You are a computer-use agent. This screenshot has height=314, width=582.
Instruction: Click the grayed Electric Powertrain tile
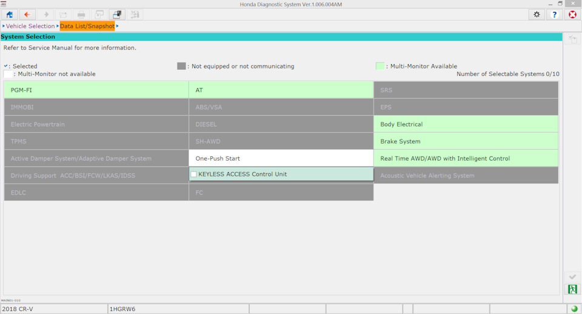click(96, 124)
